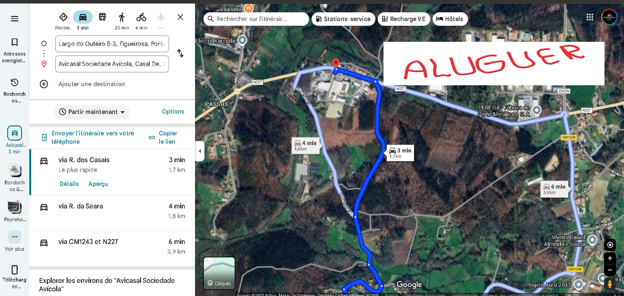Zoom in on the map
Viewport: 624px width, 296px height.
point(610,258)
